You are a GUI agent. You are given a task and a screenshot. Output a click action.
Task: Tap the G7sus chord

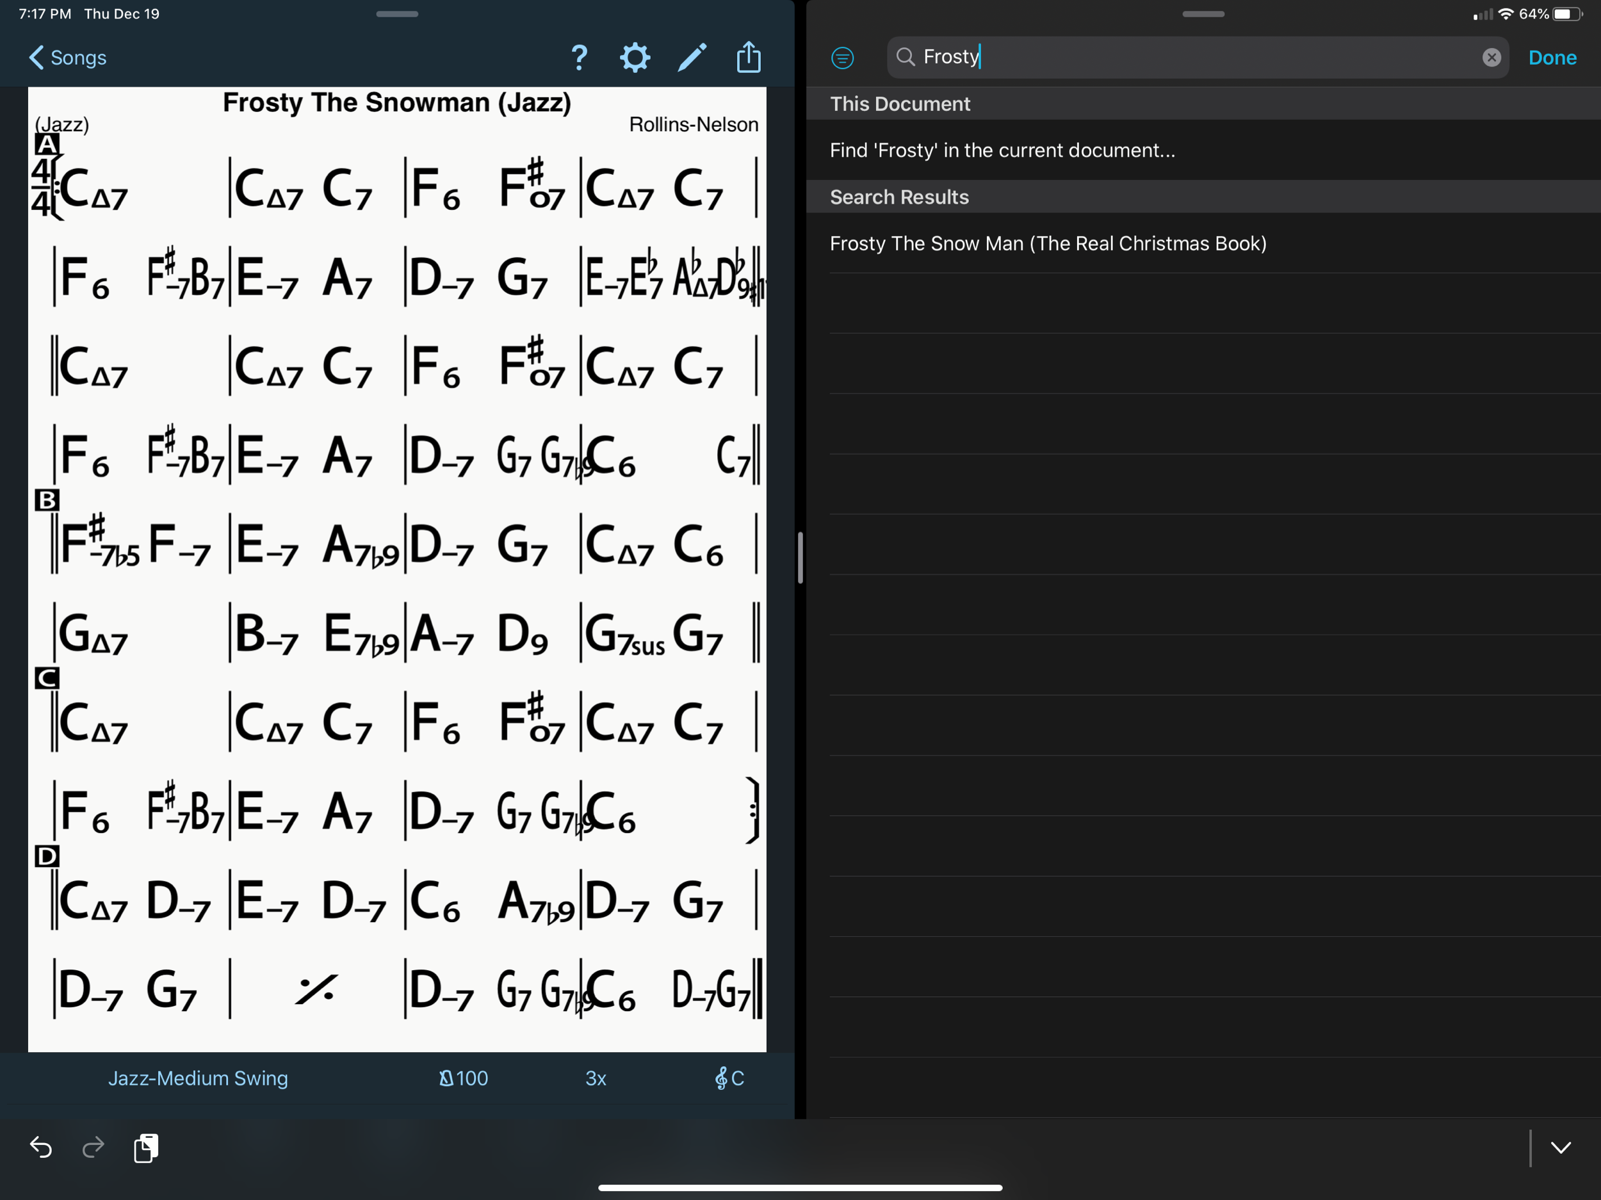(624, 635)
